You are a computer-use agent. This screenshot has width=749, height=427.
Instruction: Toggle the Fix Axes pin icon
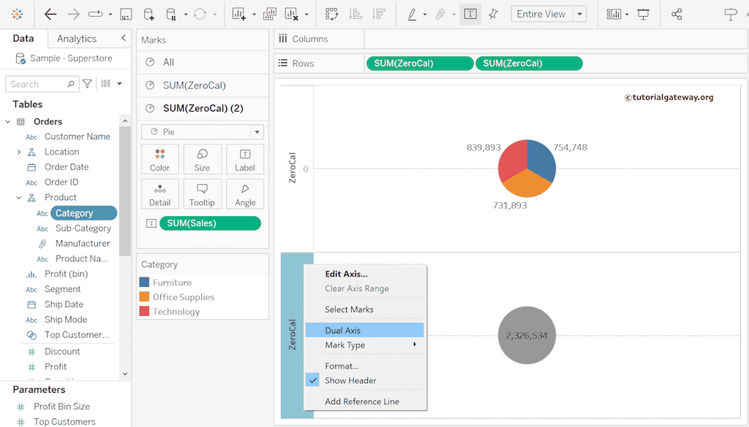pos(493,14)
